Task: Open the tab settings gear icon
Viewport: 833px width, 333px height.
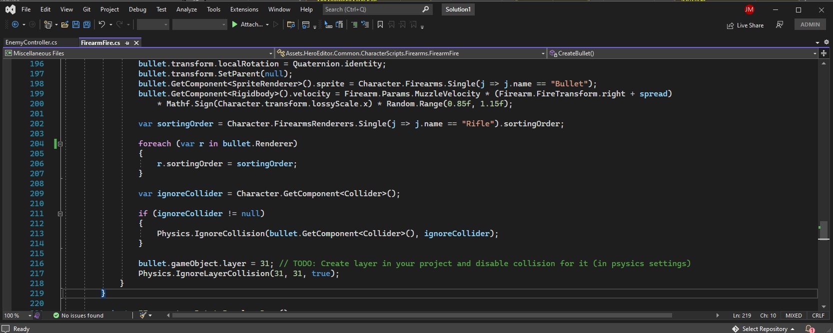Action: click(826, 42)
